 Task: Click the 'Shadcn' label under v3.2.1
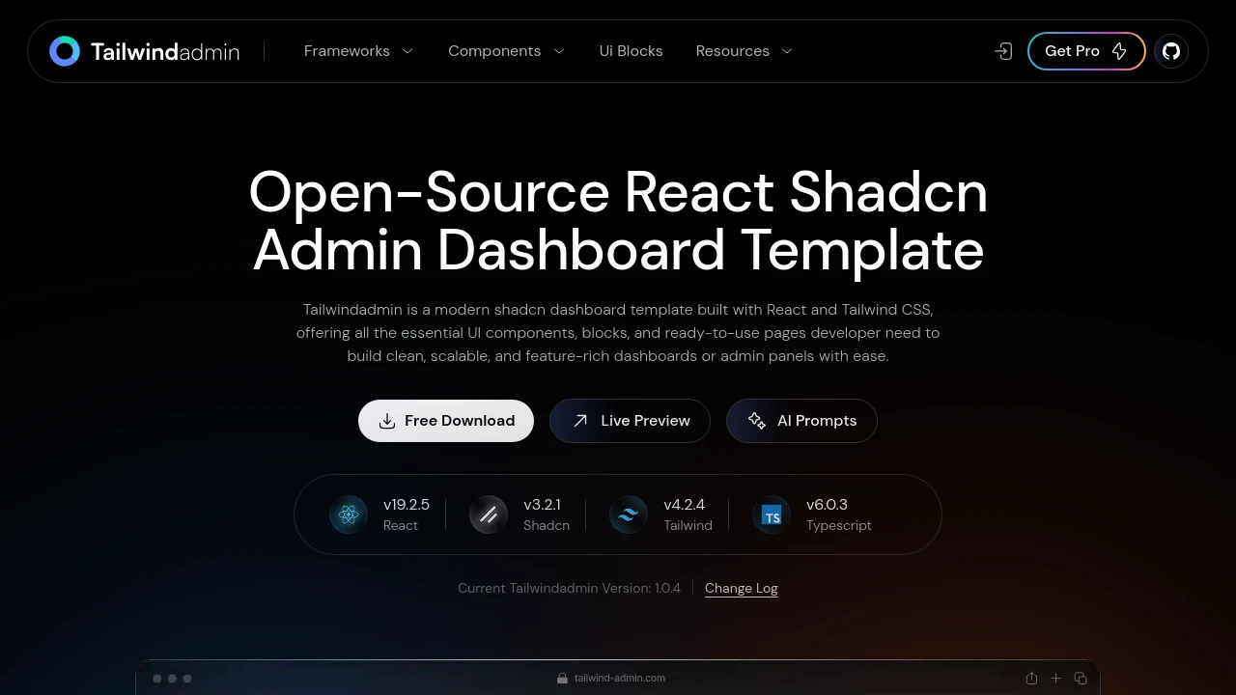[547, 526]
